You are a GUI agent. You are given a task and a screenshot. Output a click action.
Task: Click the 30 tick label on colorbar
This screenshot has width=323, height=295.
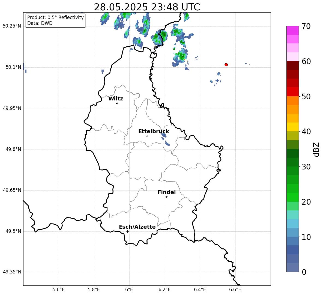click(306, 167)
